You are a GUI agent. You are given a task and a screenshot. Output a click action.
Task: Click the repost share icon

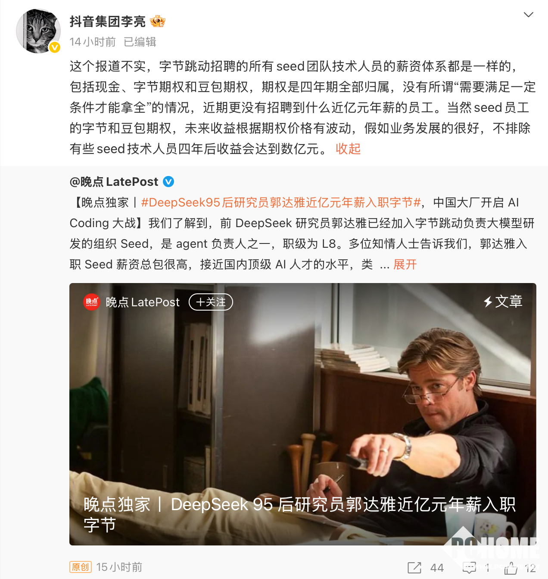(x=414, y=568)
